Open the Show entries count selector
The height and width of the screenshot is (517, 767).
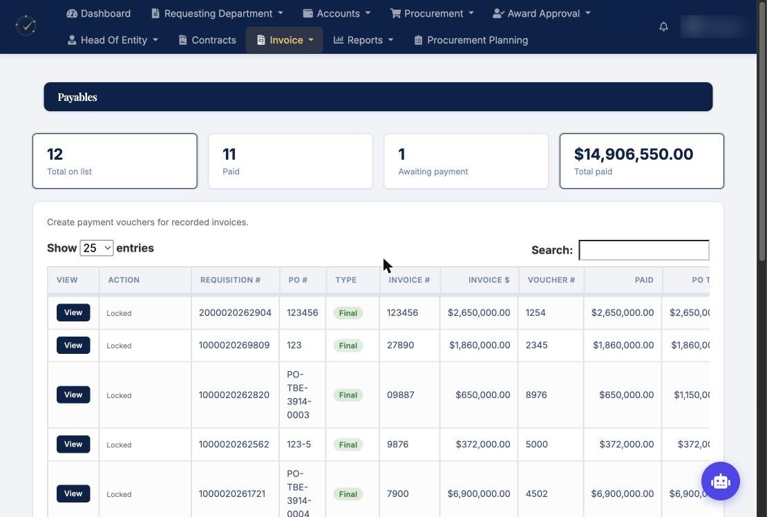pyautogui.click(x=97, y=248)
